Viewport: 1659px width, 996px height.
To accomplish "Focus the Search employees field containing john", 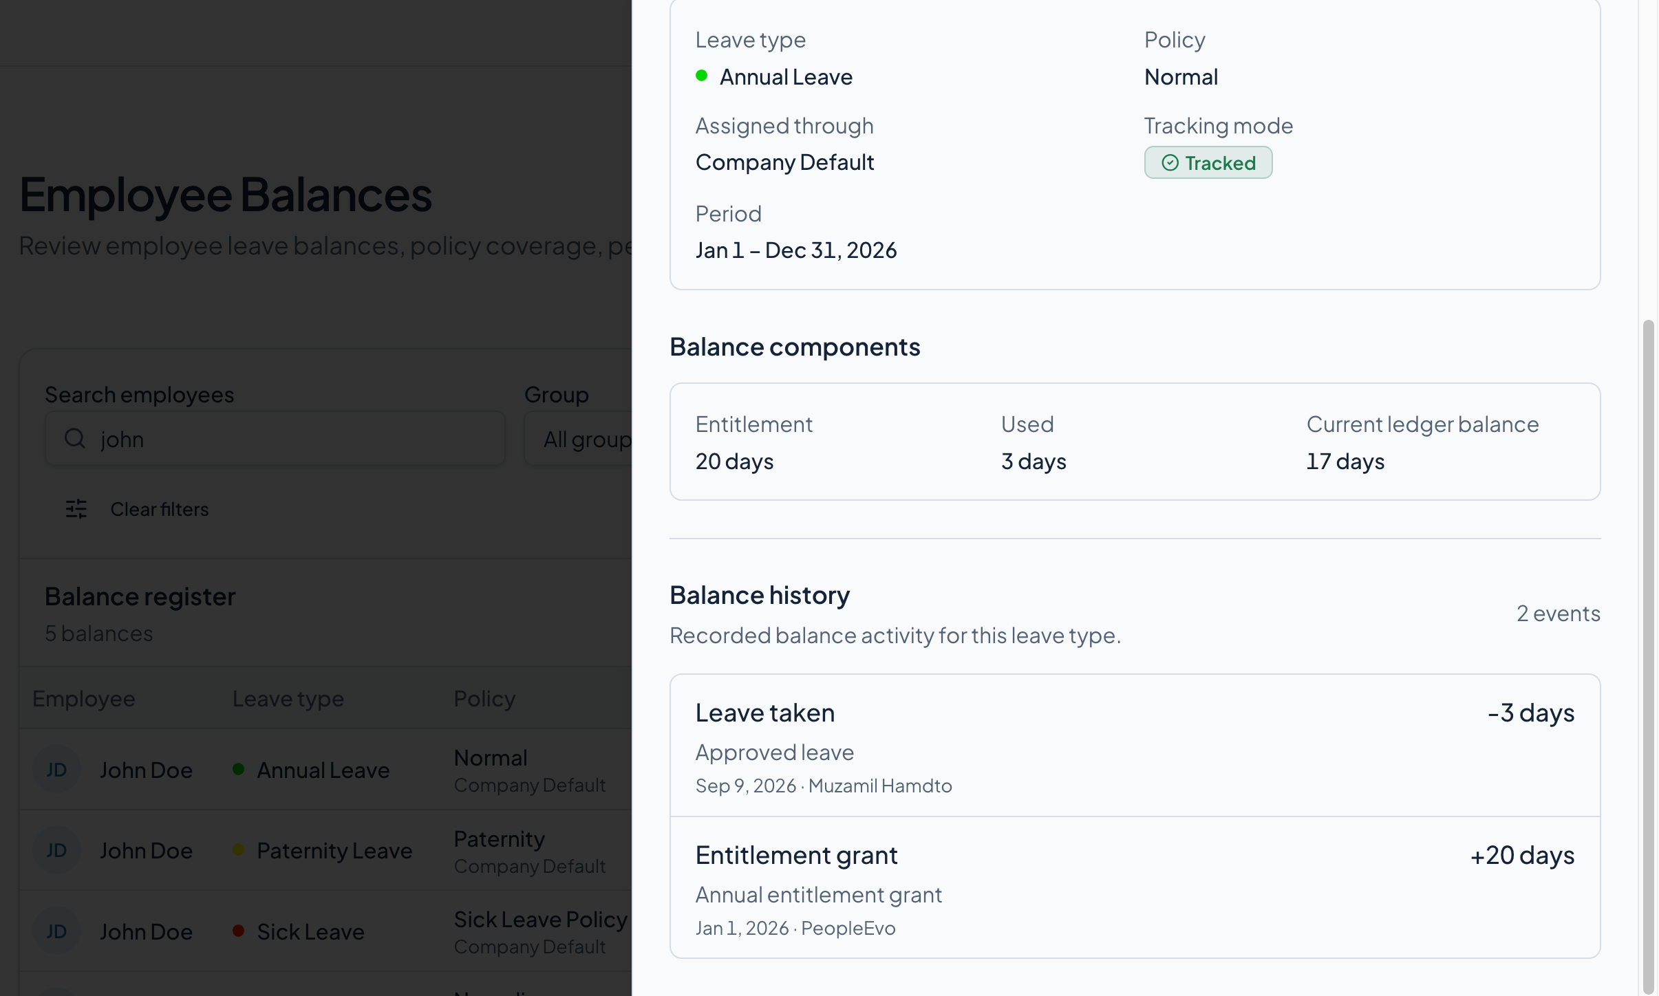I will (275, 438).
